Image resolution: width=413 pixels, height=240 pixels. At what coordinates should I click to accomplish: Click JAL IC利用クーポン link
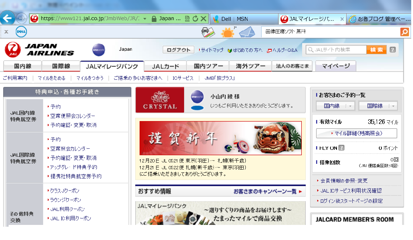point(71,218)
